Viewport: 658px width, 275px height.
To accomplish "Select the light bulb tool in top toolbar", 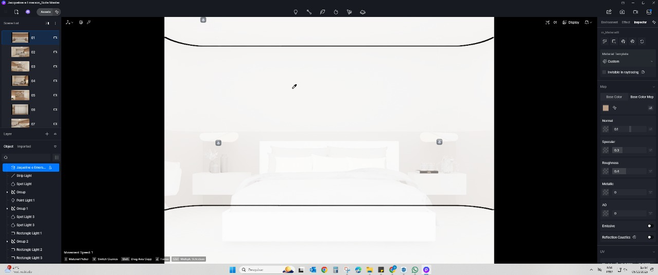I will (296, 12).
